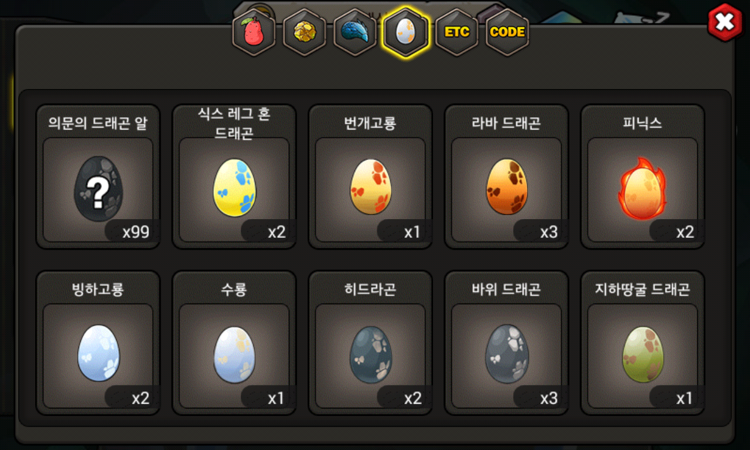This screenshot has width=750, height=450.
Task: Select the highlighted egg inventory tab
Action: (406, 32)
